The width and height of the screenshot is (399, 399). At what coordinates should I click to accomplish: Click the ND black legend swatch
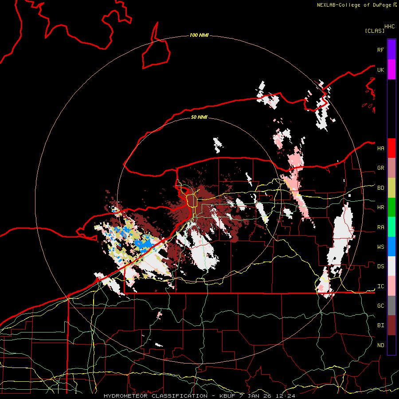[391, 345]
